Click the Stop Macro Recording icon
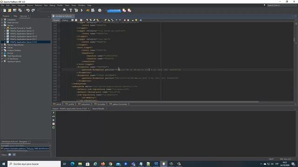 coord(128,20)
